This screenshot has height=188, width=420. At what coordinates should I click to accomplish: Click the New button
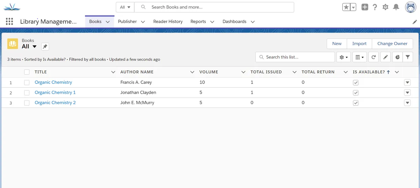pyautogui.click(x=337, y=44)
